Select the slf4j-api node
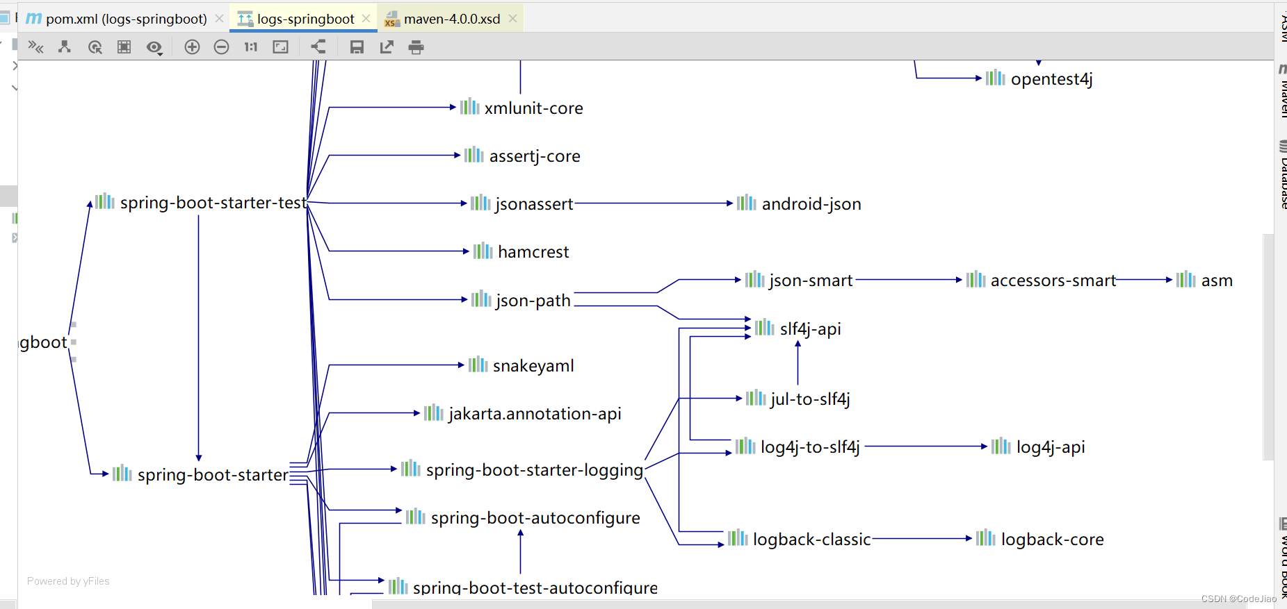Viewport: 1287px width, 609px height. pos(798,328)
